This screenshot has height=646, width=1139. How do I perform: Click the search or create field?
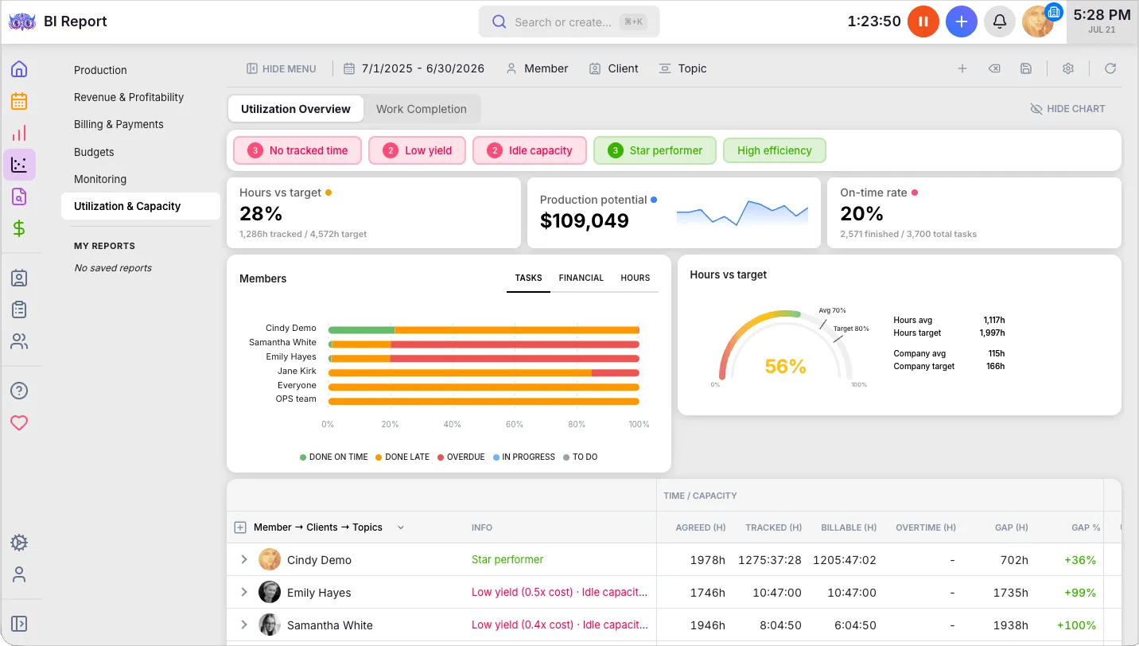point(569,21)
